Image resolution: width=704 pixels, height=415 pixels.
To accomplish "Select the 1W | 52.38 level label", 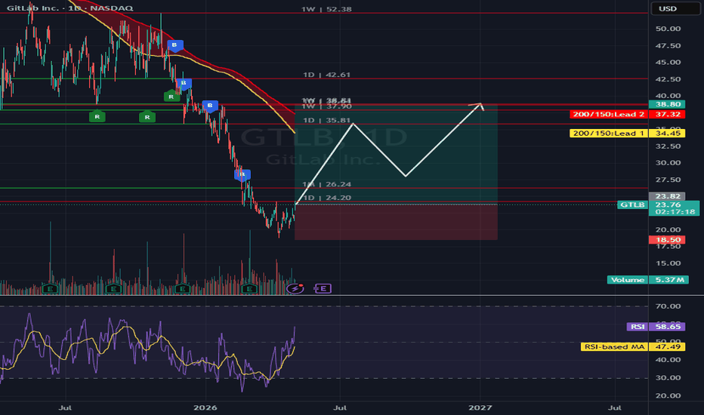I will pos(326,9).
